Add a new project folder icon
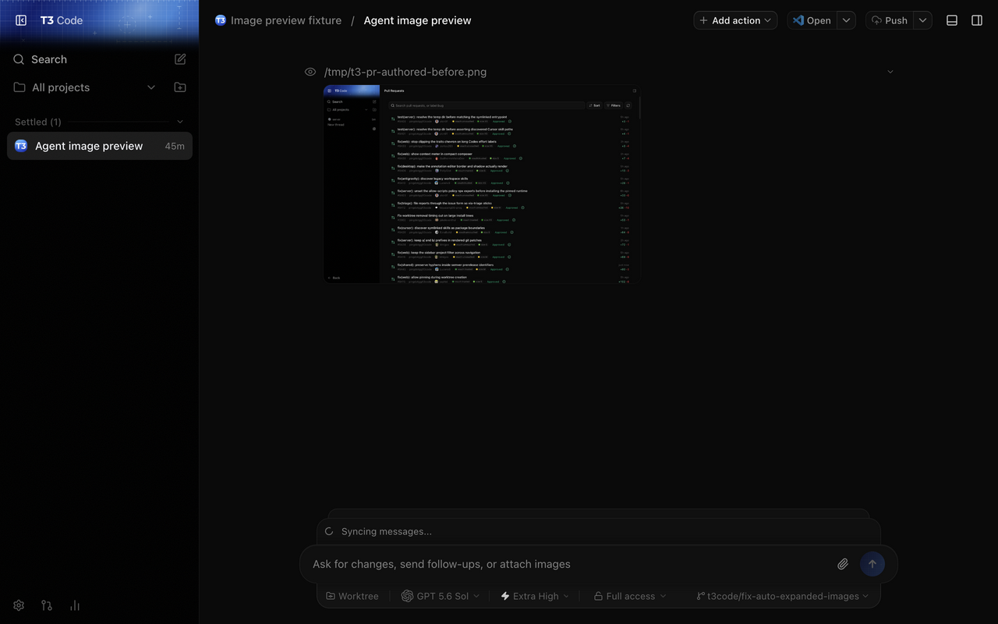This screenshot has height=624, width=998. click(x=180, y=87)
